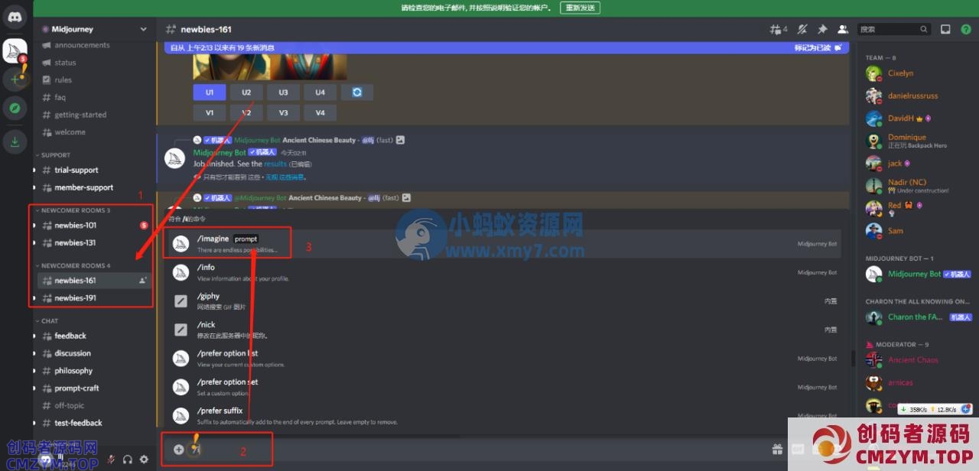Collapse the SUPPORT channel category
979x471 pixels.
pos(55,155)
